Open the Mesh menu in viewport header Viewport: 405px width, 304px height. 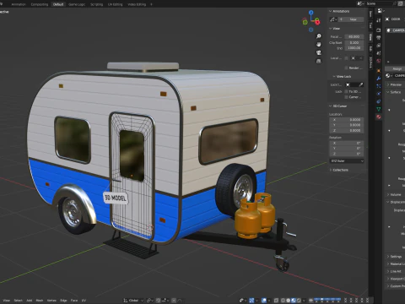(x=40, y=301)
